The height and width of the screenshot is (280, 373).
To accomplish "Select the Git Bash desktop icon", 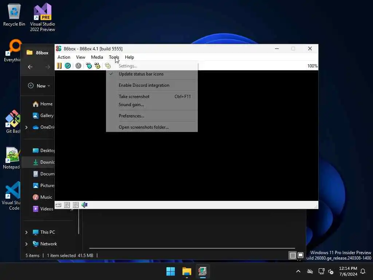I will 13,121.
